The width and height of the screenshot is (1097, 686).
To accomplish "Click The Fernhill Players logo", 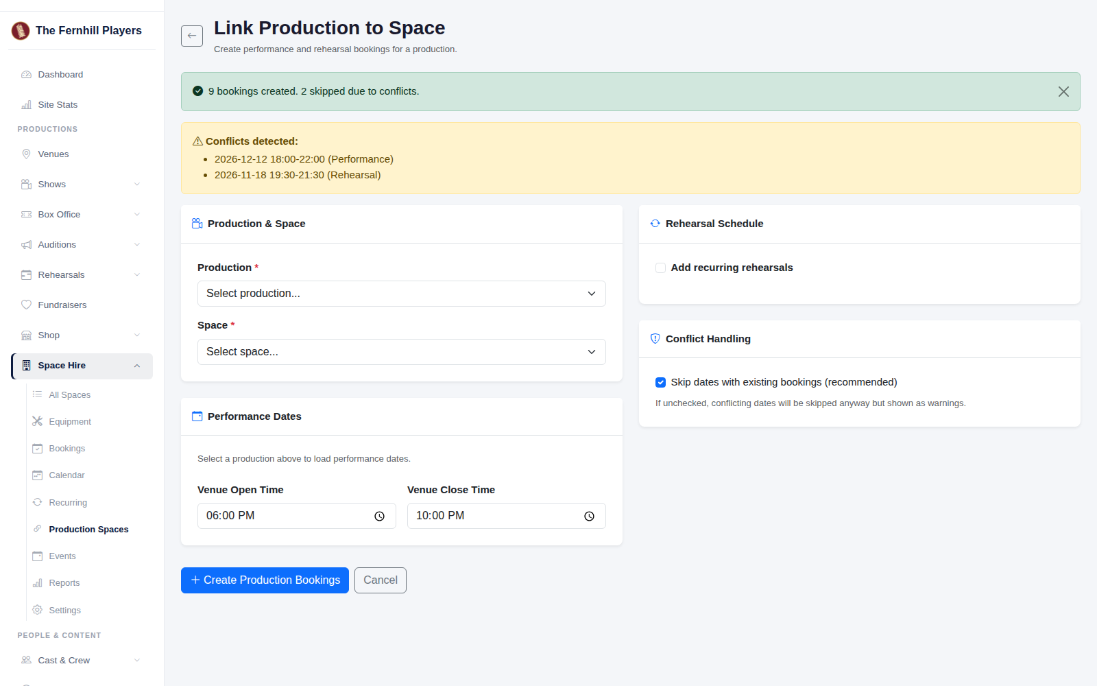I will tap(21, 30).
